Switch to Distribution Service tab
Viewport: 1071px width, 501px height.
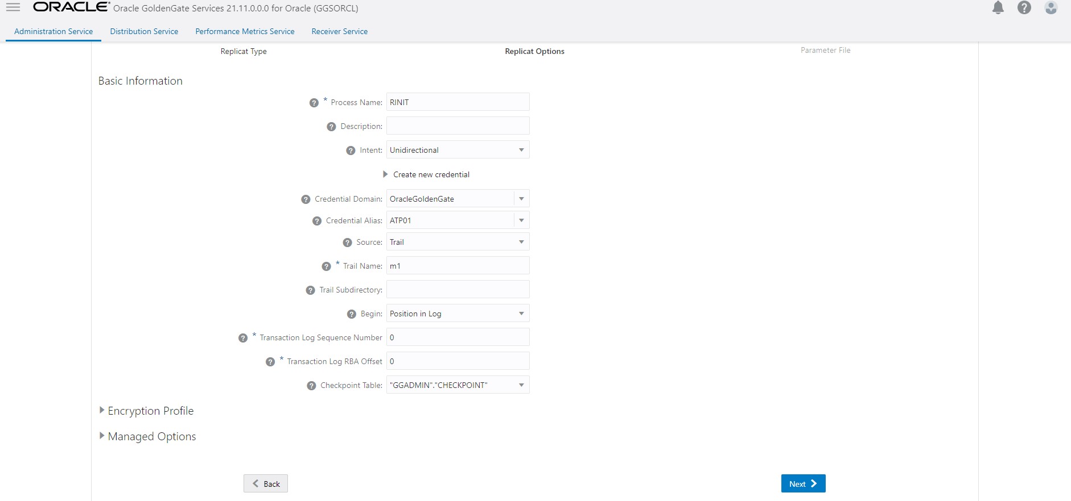point(144,31)
